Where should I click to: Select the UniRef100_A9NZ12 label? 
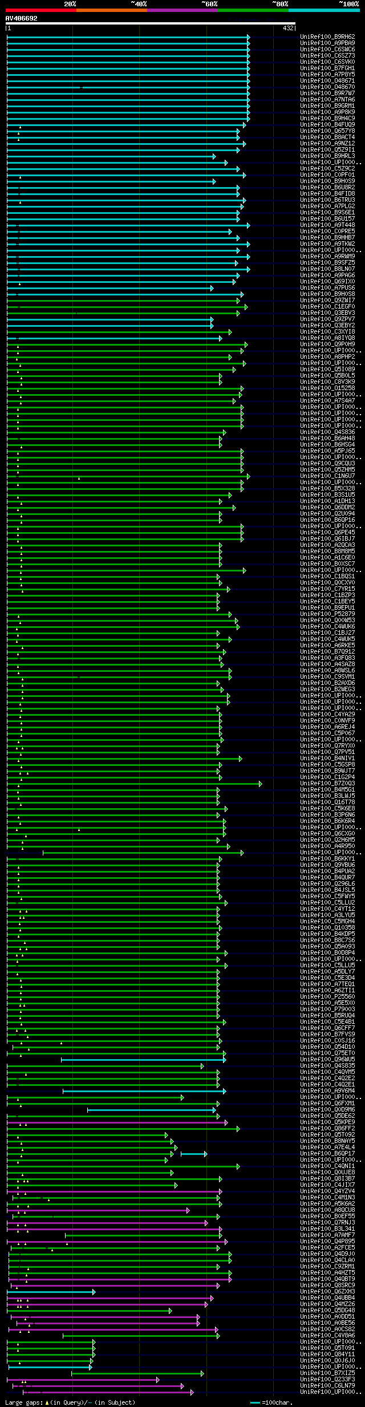327,144
